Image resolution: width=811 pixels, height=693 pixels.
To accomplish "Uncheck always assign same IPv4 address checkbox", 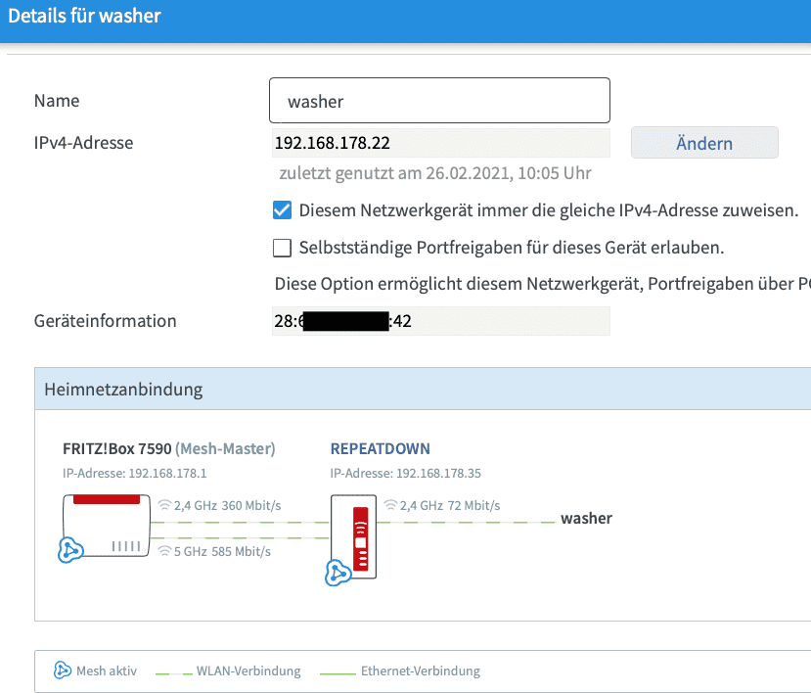I will click(282, 210).
